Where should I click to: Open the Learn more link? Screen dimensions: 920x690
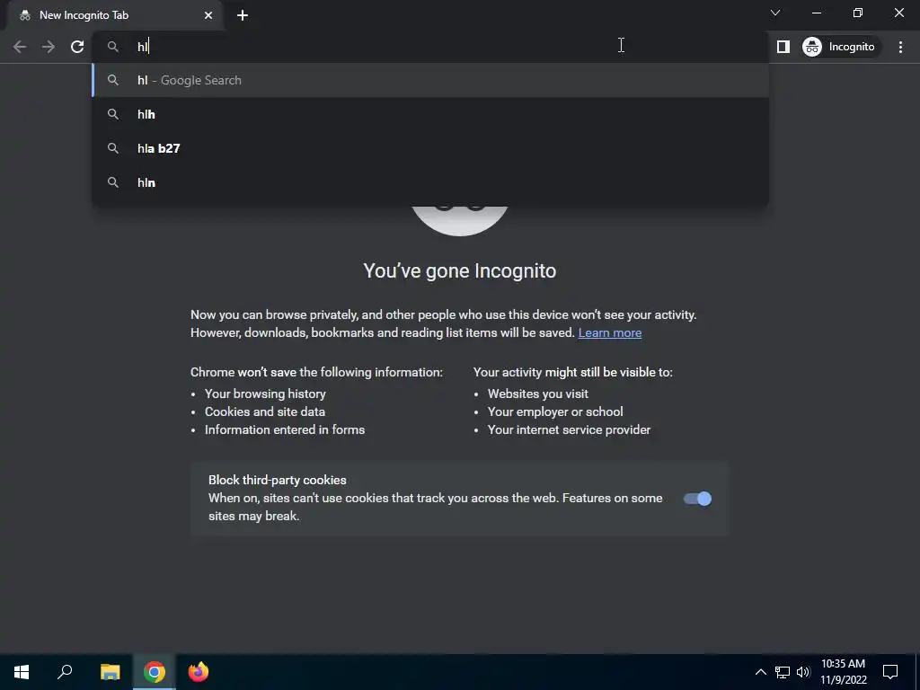click(x=610, y=332)
